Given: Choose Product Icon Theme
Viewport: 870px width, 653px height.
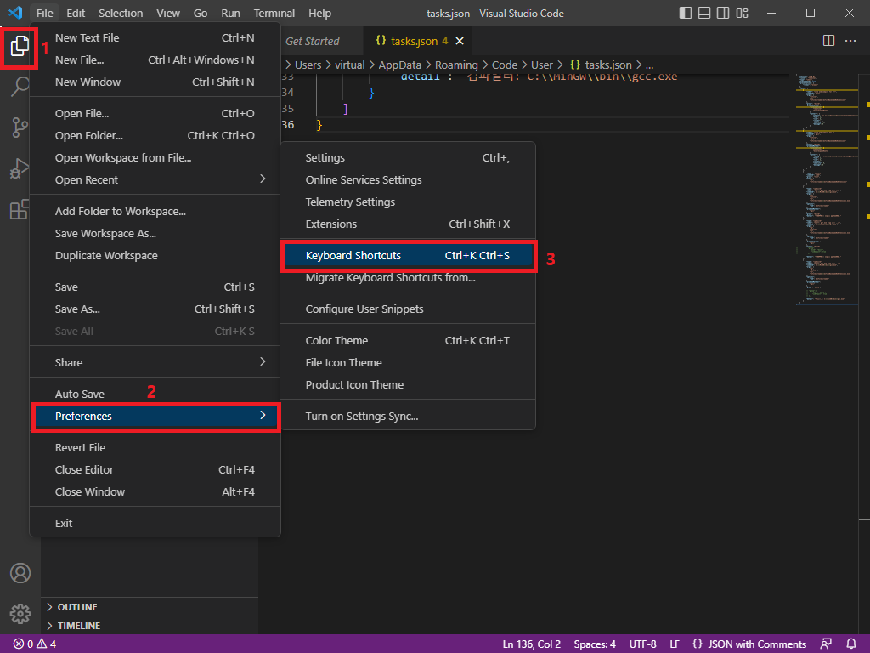Looking at the screenshot, I should tap(408, 385).
